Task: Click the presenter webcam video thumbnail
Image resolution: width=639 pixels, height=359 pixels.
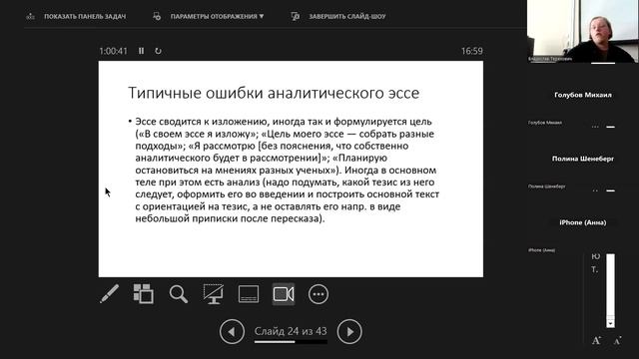Action: [x=583, y=31]
